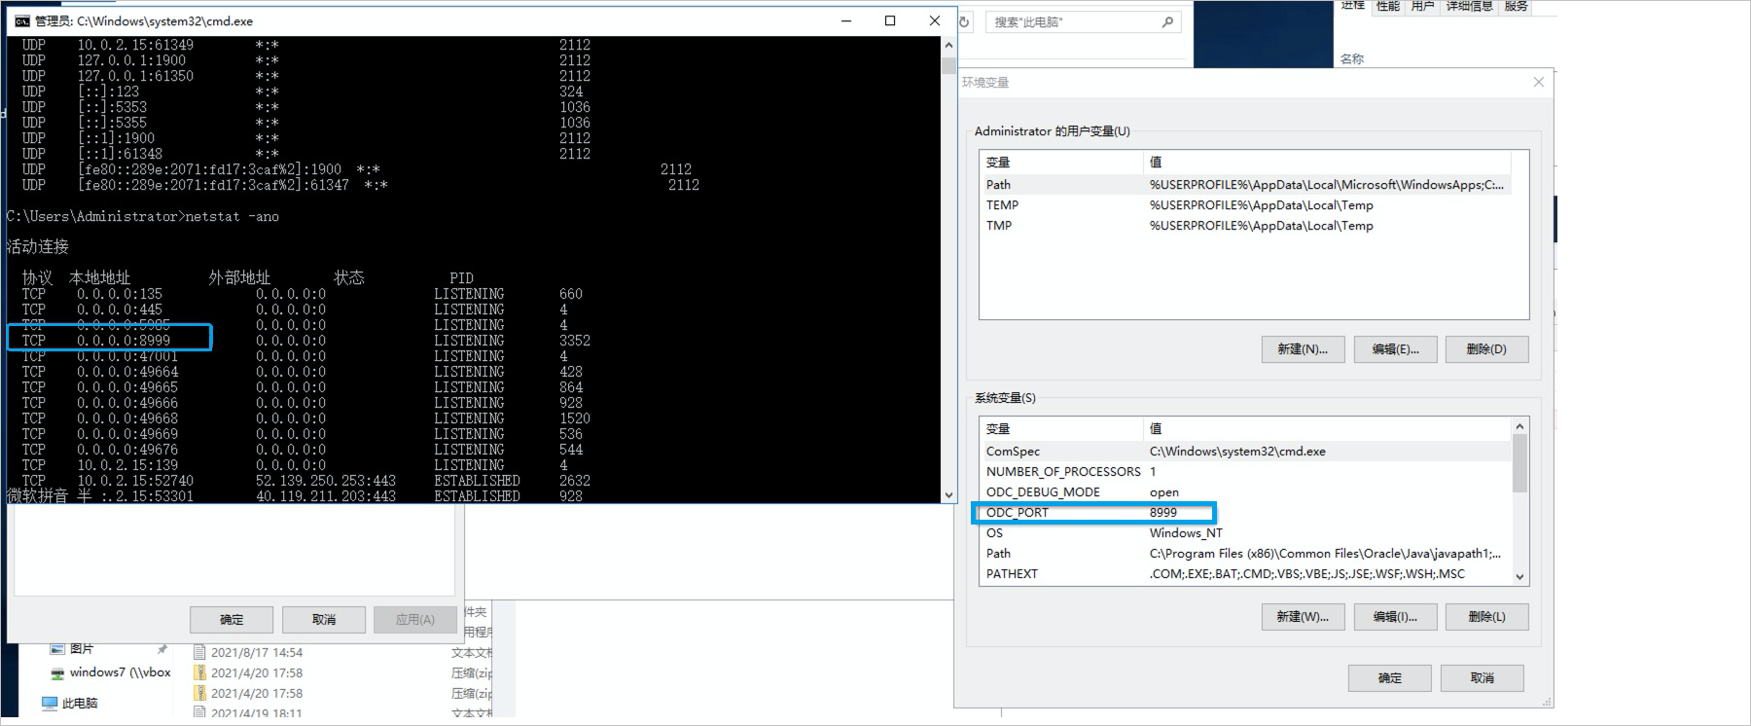This screenshot has height=726, width=1751.
Task: Click 编辑(I)... for system variables
Action: coord(1395,617)
